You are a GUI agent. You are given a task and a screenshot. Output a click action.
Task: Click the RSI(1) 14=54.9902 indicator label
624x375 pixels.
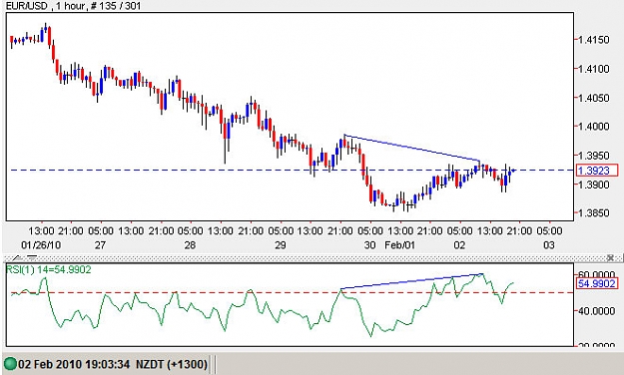pos(49,269)
